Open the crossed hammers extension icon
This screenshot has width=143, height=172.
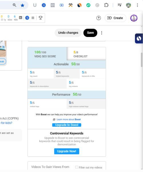click(71, 5)
